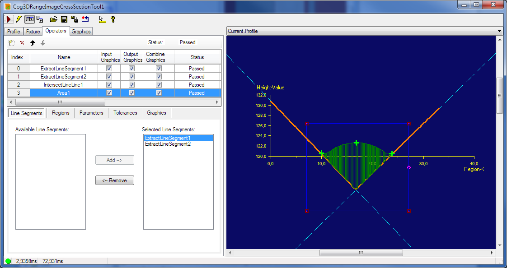507x268 pixels.
Task: Delete selected operator using red X icon
Action: (x=21, y=42)
